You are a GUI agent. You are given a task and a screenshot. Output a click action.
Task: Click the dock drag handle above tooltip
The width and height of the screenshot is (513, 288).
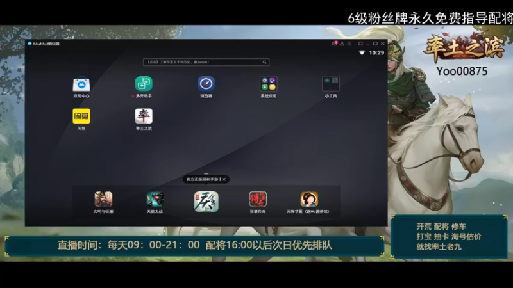click(x=206, y=173)
